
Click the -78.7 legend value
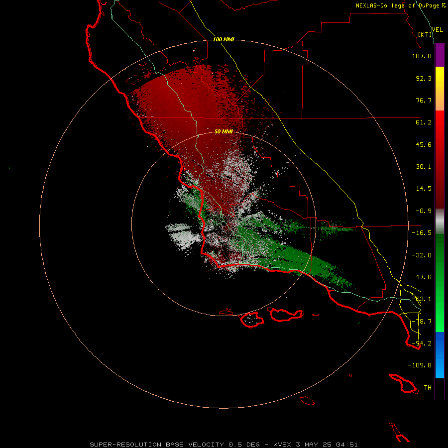click(x=422, y=322)
